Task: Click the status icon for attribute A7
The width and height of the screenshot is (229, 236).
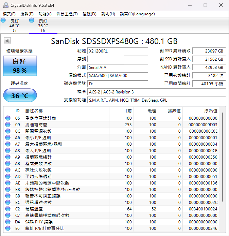Action: point(8,144)
